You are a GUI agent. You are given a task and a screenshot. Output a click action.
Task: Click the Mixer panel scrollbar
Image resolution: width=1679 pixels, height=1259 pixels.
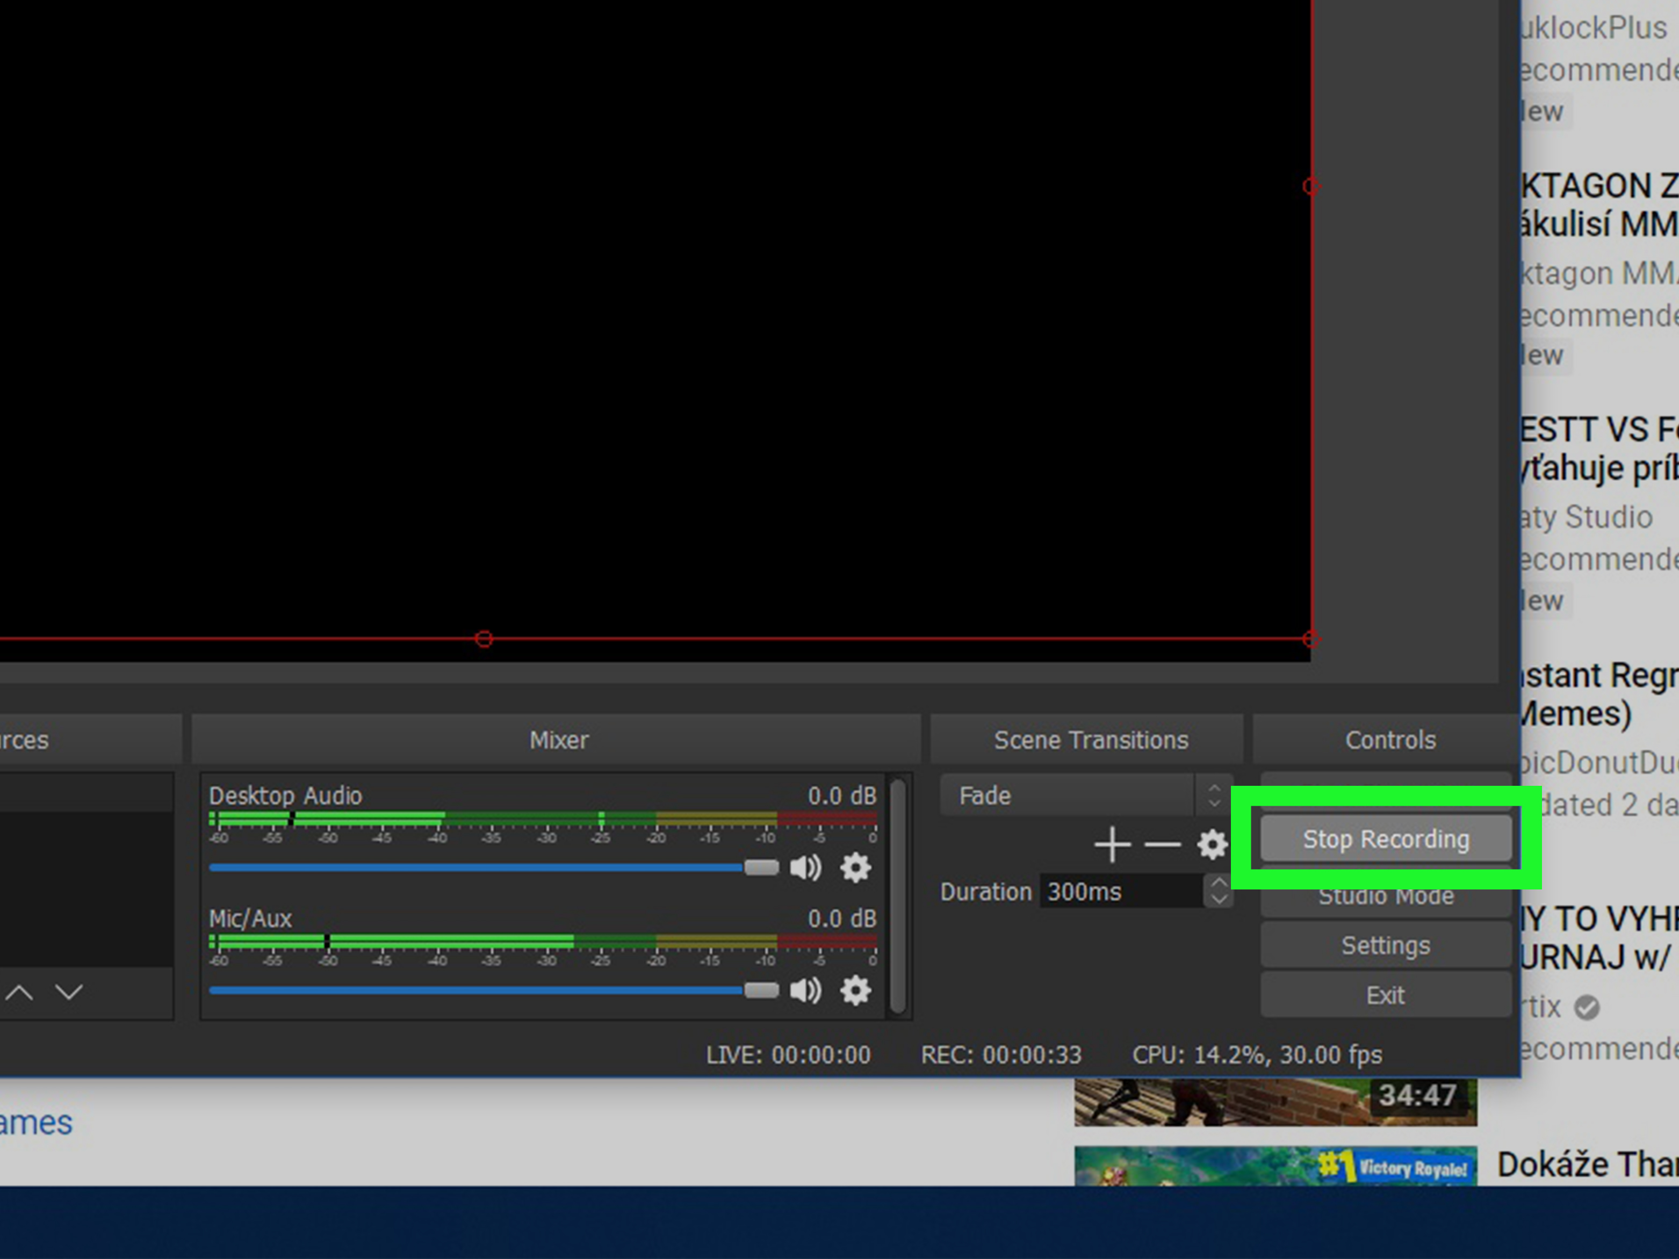click(x=898, y=895)
